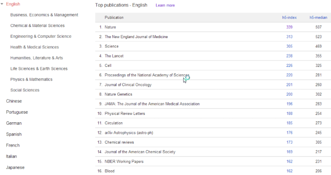Select Health & Medical Sciences category

tap(34, 47)
